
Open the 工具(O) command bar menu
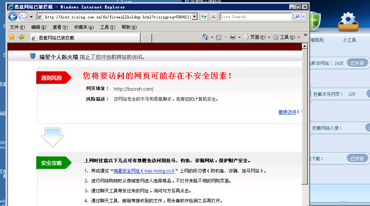point(286,37)
